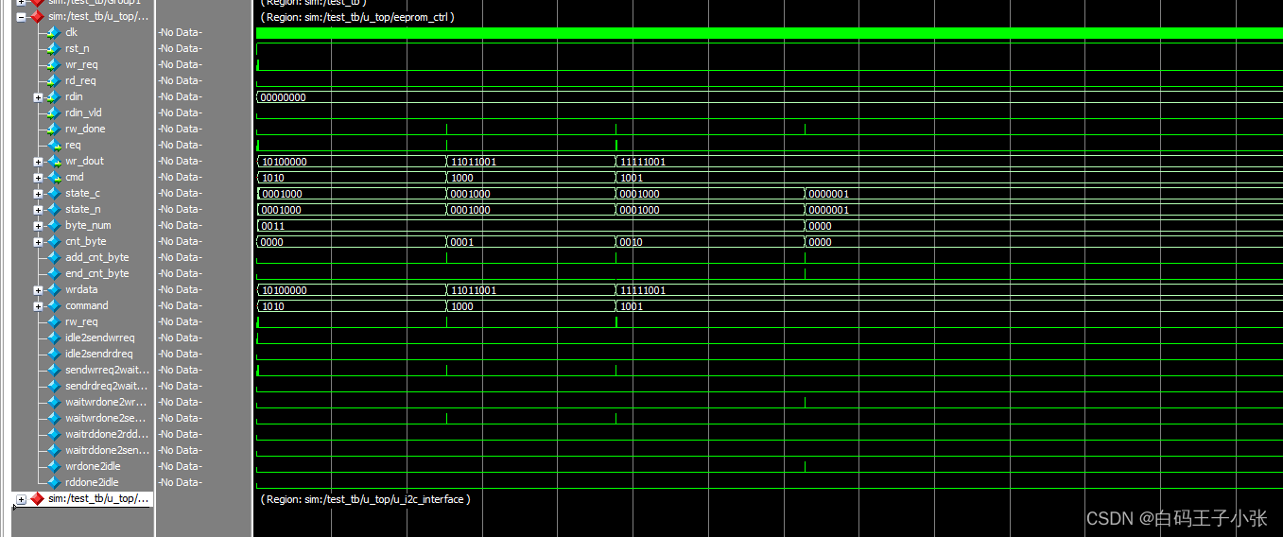Click state_c waveform value 0000001

(x=829, y=194)
